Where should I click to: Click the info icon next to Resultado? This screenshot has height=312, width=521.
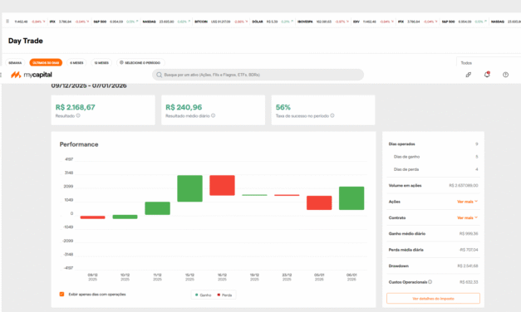point(78,115)
